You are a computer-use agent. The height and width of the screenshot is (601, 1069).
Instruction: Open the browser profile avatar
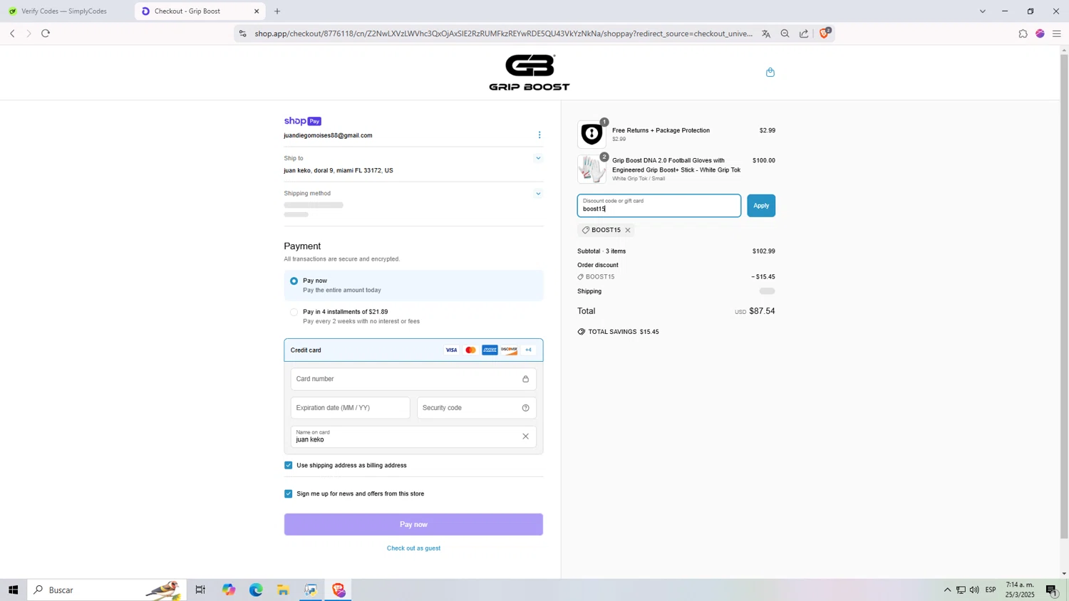1040,33
